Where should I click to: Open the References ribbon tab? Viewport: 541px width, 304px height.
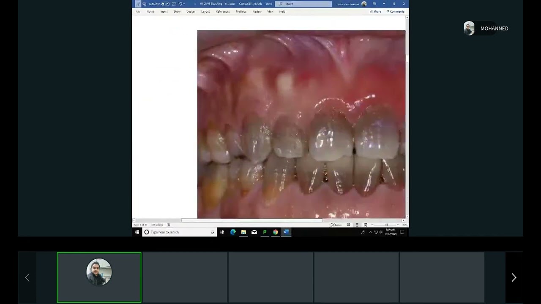coord(223,11)
